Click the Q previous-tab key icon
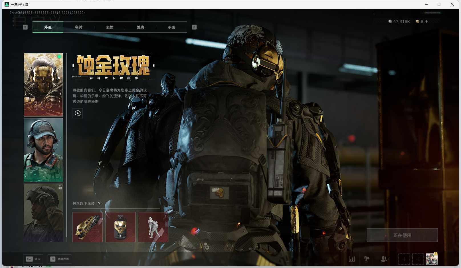This screenshot has height=268, width=461. (x=25, y=27)
